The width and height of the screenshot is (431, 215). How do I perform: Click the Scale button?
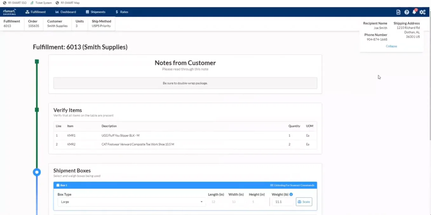pos(304,202)
